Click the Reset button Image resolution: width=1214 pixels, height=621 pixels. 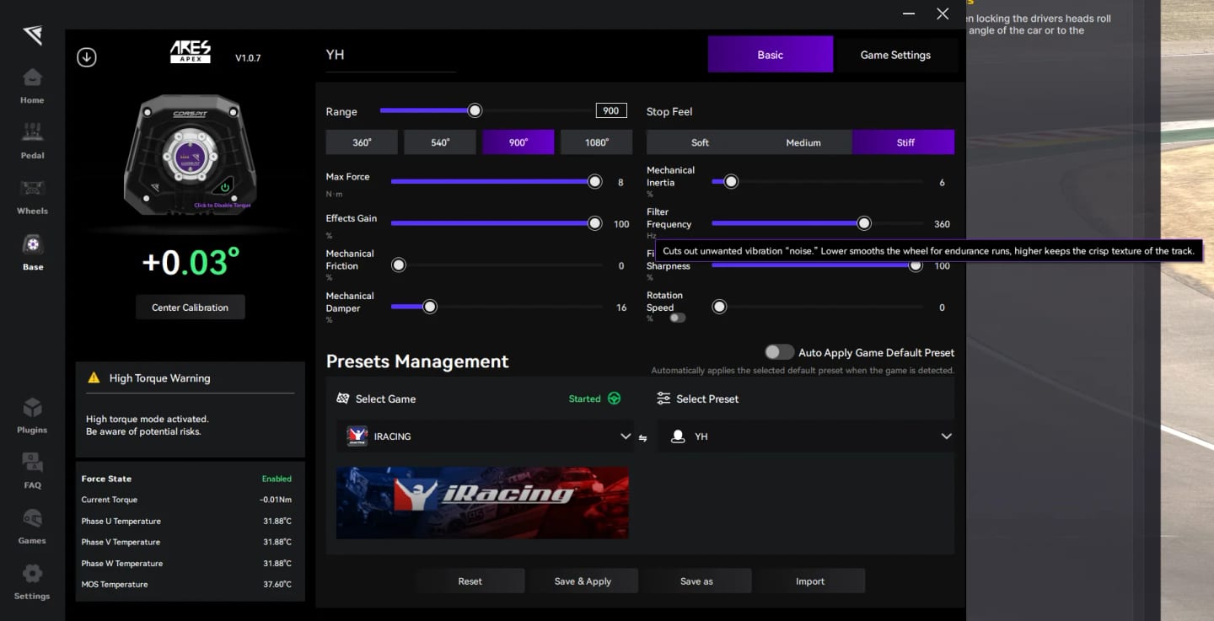point(470,581)
